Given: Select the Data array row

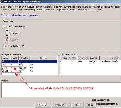Looking at the screenshot, I should (x=29, y=68).
